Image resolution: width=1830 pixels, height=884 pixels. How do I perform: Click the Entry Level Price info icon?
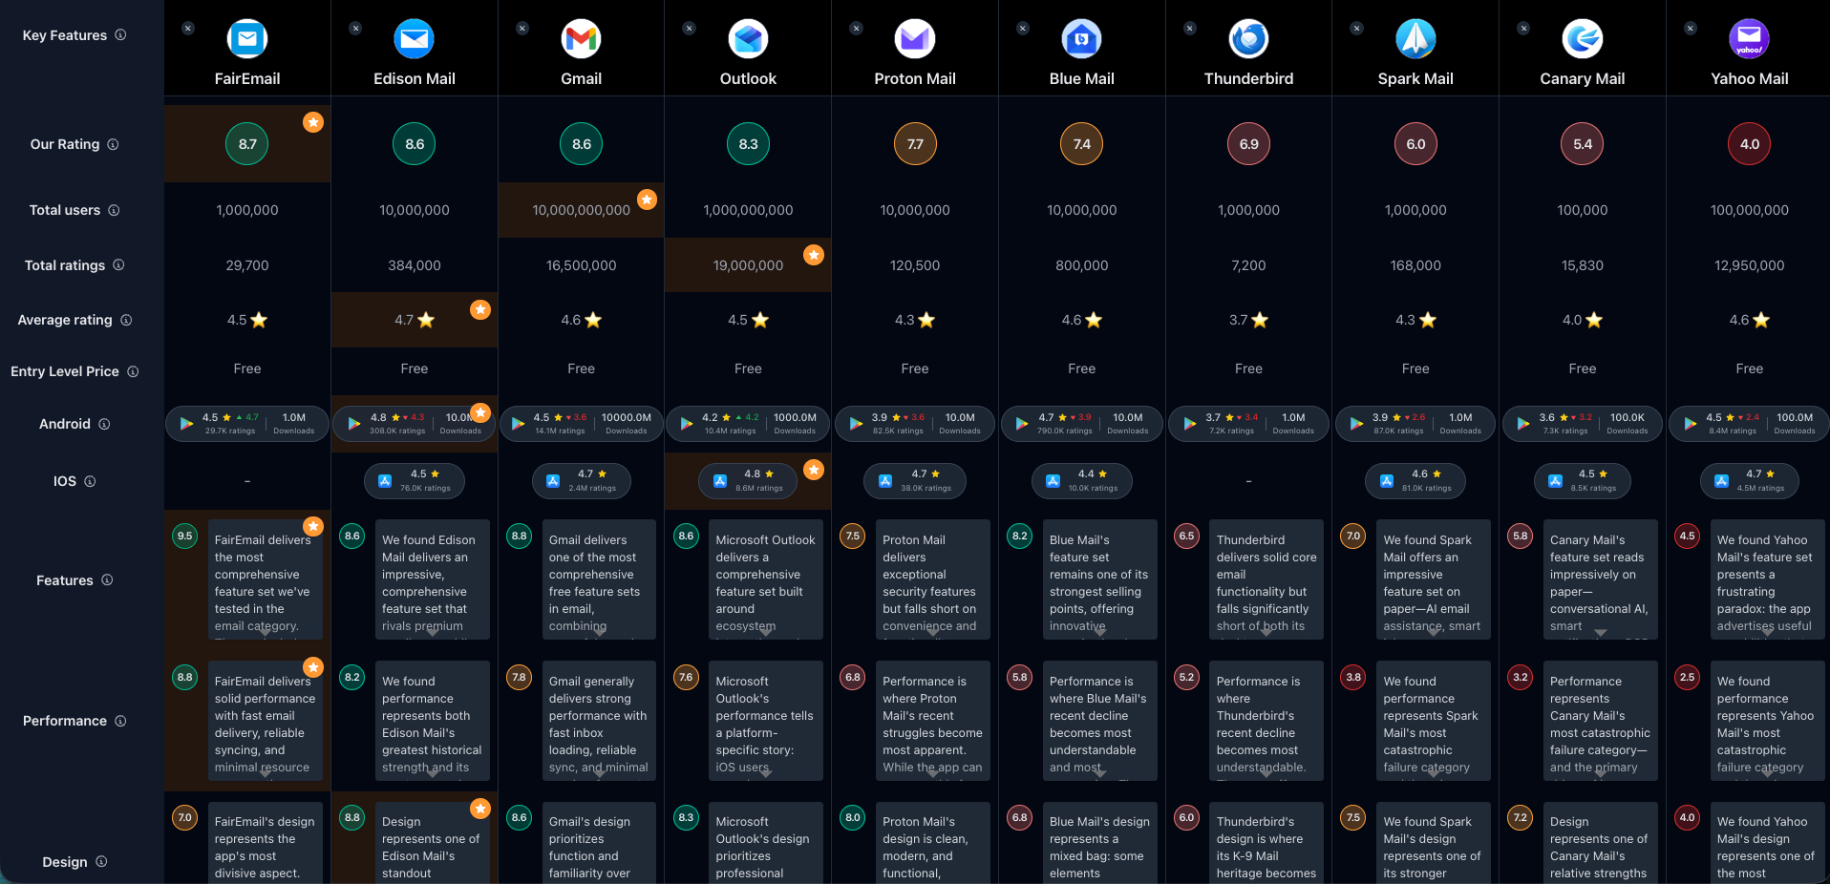133,371
